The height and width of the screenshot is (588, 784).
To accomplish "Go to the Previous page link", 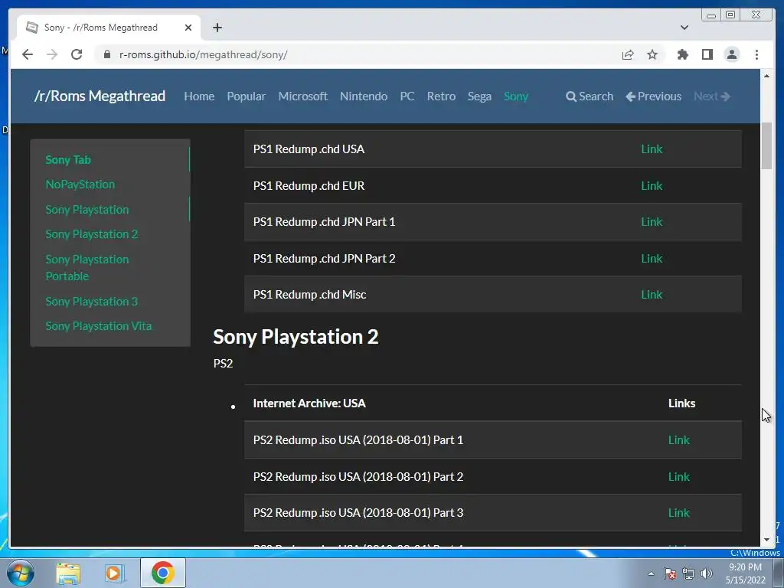I will tap(654, 96).
